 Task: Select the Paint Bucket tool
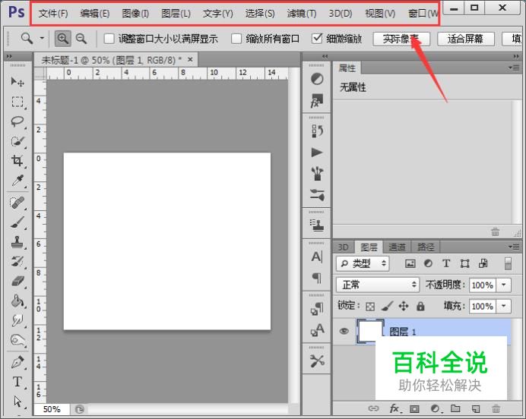(x=17, y=301)
